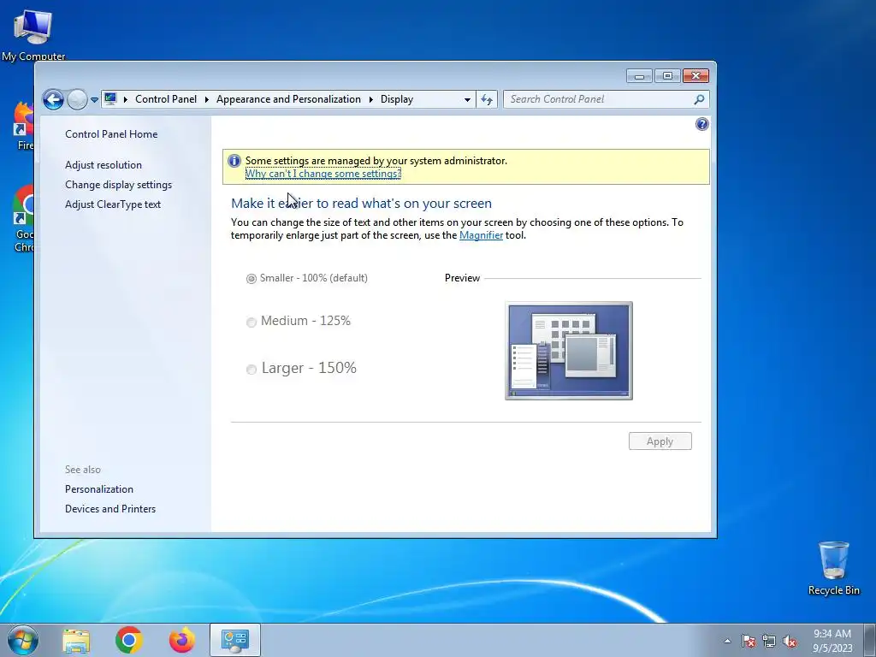Image resolution: width=876 pixels, height=657 pixels.
Task: Open Action Center flag icon
Action: click(x=748, y=641)
